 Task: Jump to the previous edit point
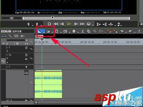[x=99, y=24]
